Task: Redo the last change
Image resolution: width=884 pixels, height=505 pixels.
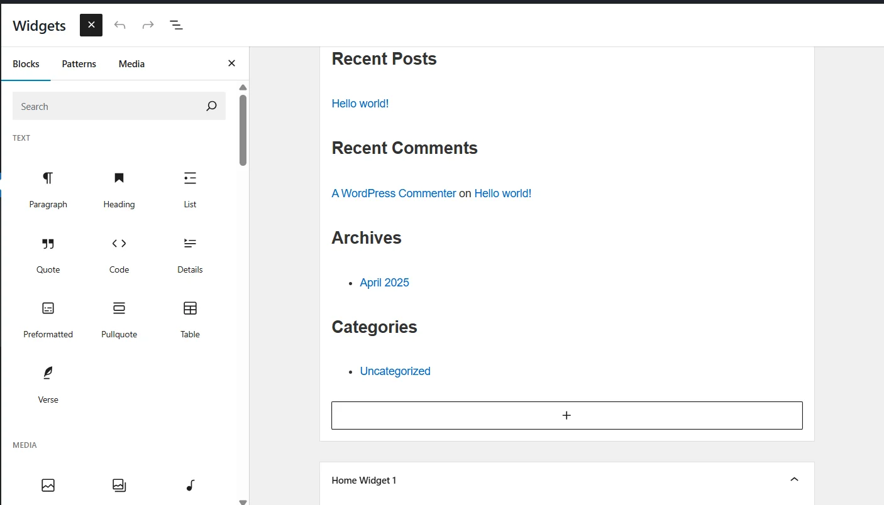Action: click(x=148, y=25)
